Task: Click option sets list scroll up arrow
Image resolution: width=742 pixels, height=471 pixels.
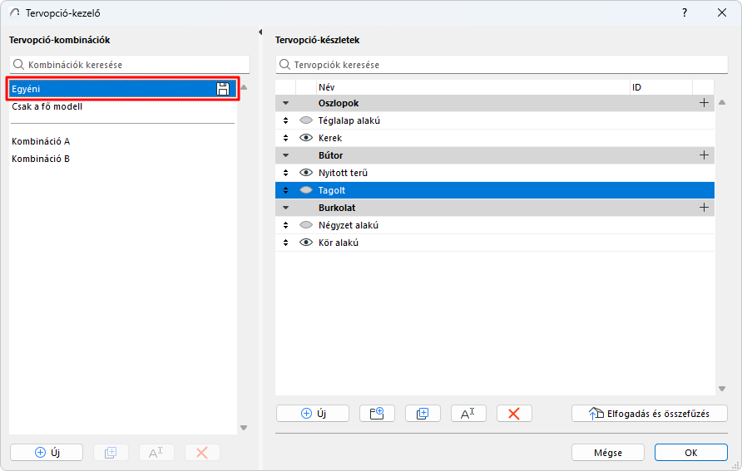Action: (722, 102)
